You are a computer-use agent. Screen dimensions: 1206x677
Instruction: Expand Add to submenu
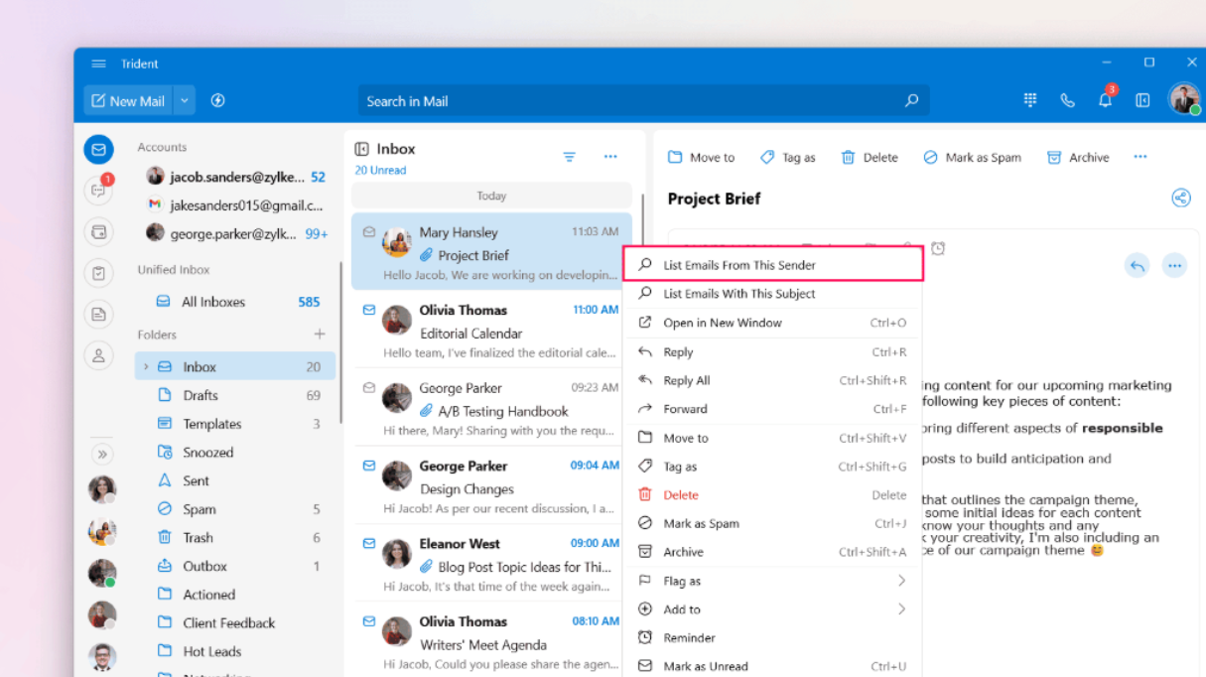coord(772,609)
